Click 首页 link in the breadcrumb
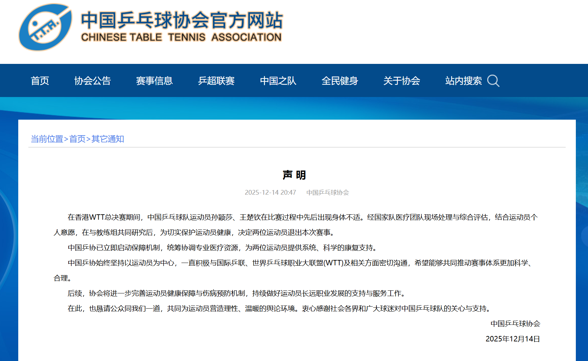 coord(77,139)
